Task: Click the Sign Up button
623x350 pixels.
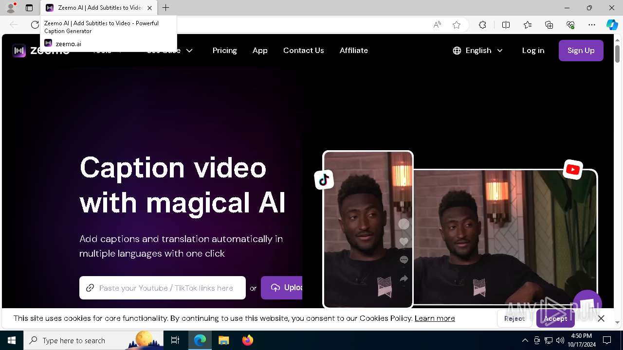Action: tap(581, 51)
